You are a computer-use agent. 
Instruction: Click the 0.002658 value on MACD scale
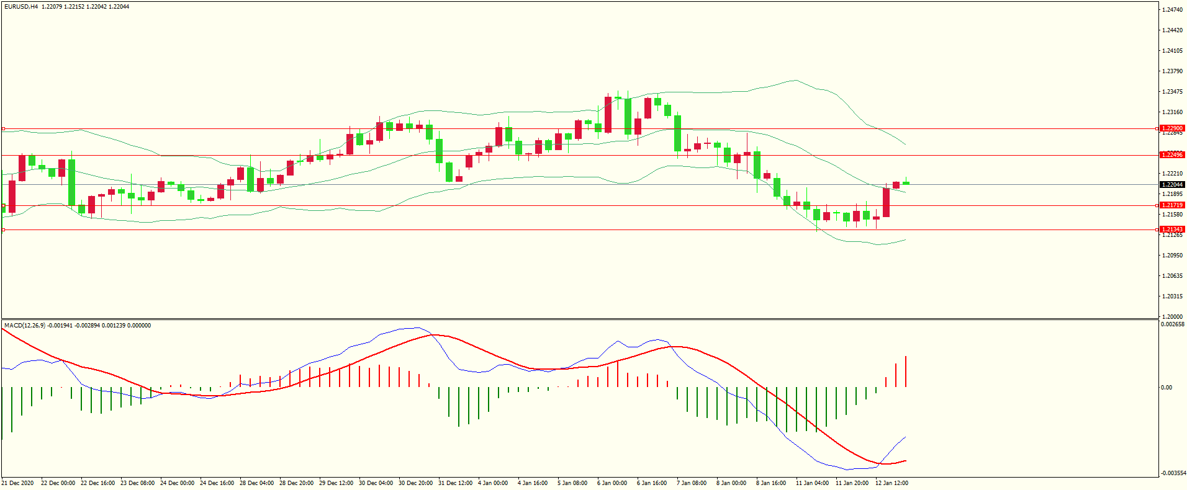(1173, 324)
